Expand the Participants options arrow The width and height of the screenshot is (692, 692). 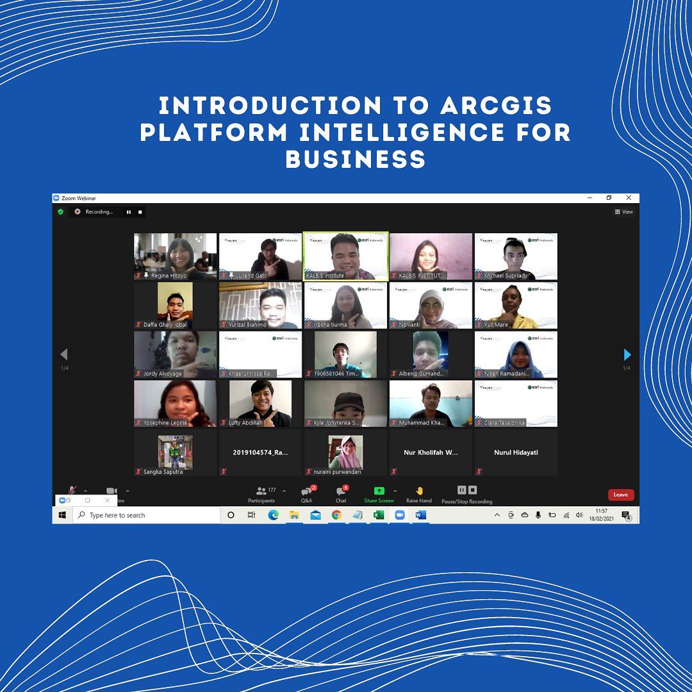click(x=284, y=491)
